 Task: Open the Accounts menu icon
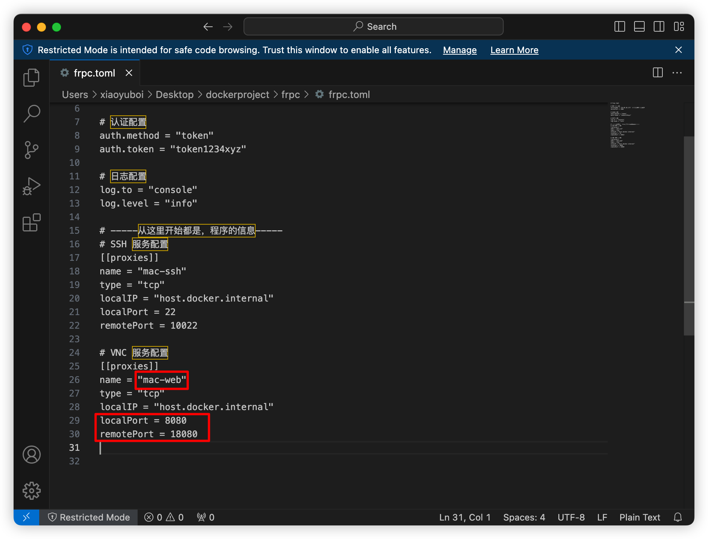tap(31, 455)
